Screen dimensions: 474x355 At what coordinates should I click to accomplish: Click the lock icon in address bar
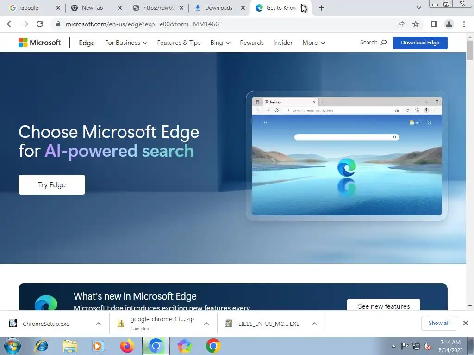[58, 24]
